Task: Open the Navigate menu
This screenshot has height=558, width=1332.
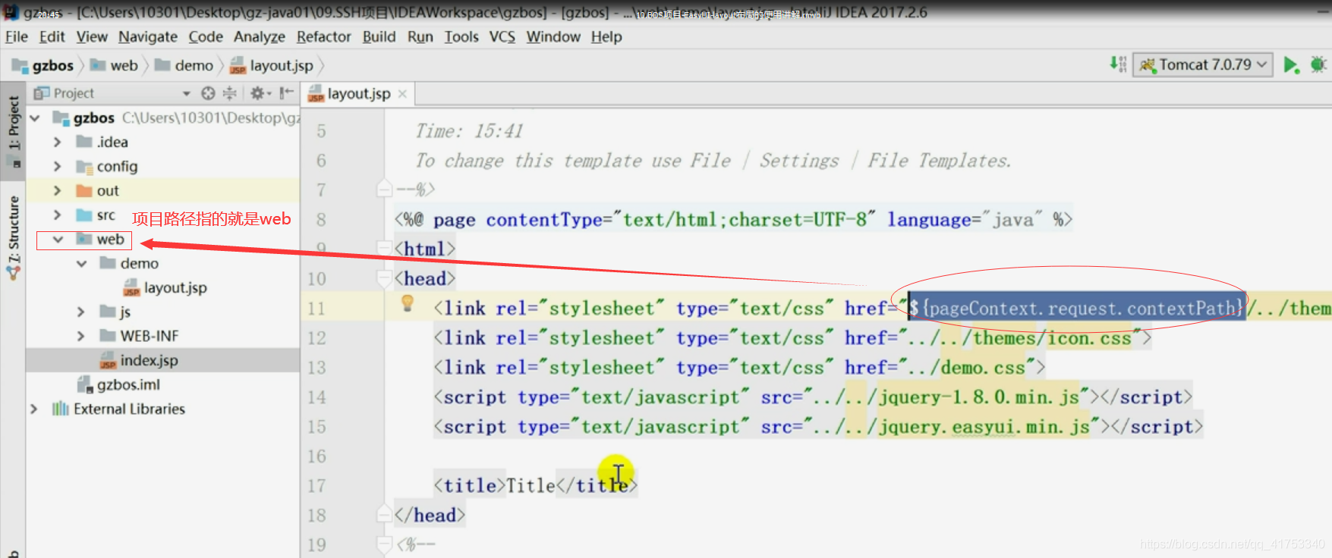Action: point(148,36)
